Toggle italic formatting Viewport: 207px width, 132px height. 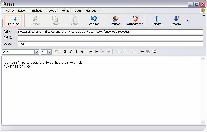click(71, 52)
